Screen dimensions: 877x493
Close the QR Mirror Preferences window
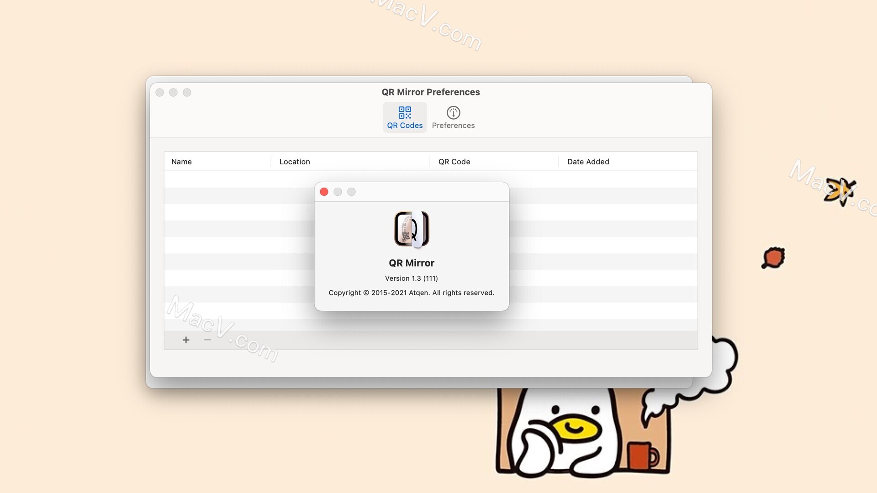[160, 93]
